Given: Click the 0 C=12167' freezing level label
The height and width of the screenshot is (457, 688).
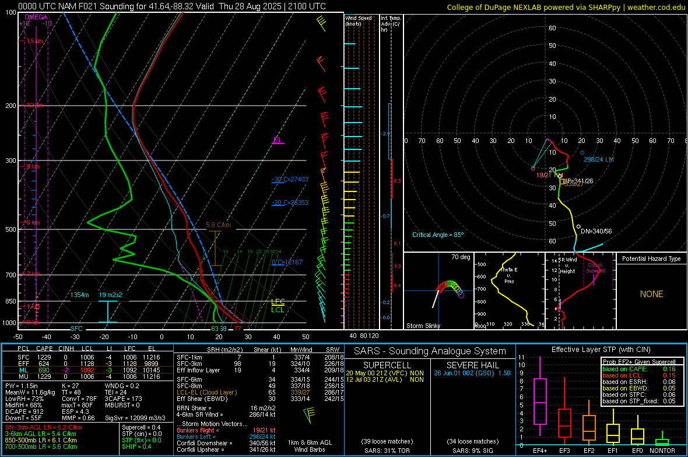Looking at the screenshot, I should (288, 262).
